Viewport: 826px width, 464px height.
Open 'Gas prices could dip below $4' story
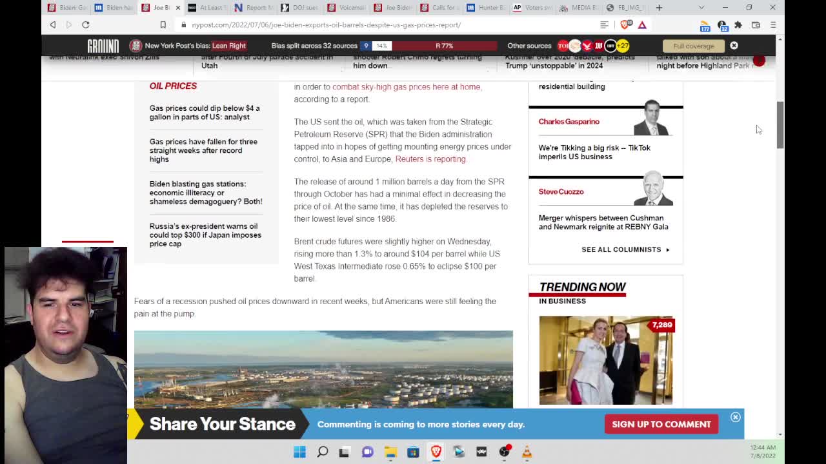[205, 113]
